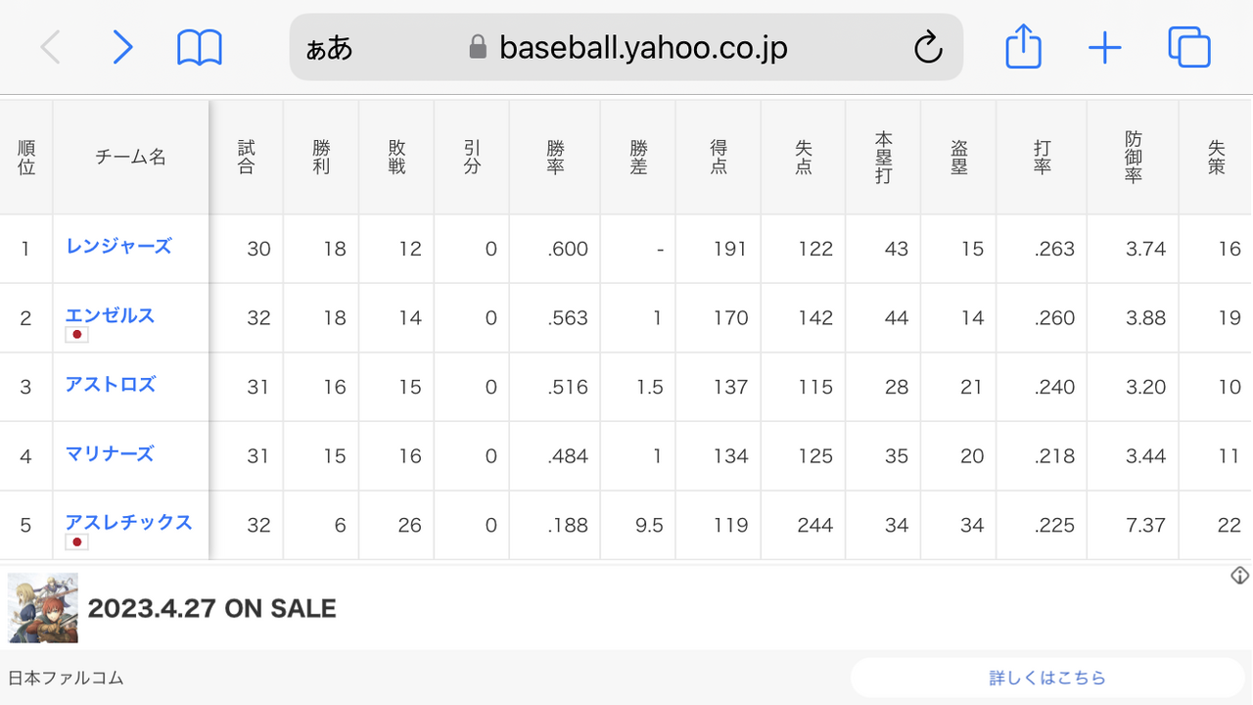
Task: Tap the 2023.4.27 ON SALE banner text
Action: pos(211,608)
